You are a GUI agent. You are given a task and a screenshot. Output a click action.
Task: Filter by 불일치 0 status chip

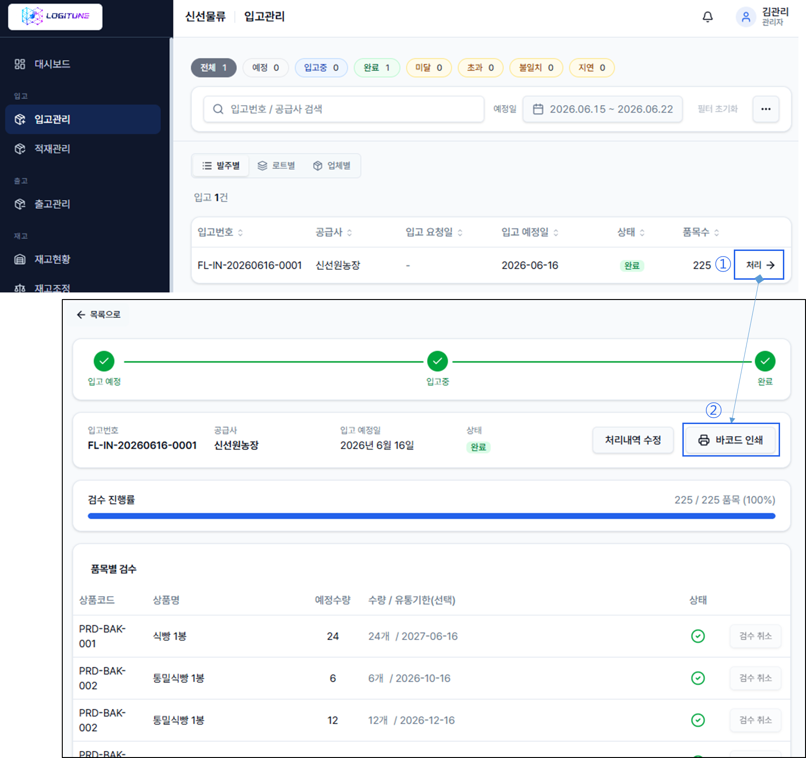coord(536,68)
